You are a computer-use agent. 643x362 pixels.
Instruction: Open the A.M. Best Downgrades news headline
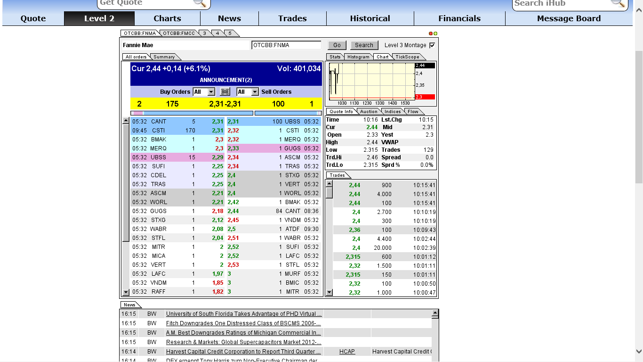(244, 333)
